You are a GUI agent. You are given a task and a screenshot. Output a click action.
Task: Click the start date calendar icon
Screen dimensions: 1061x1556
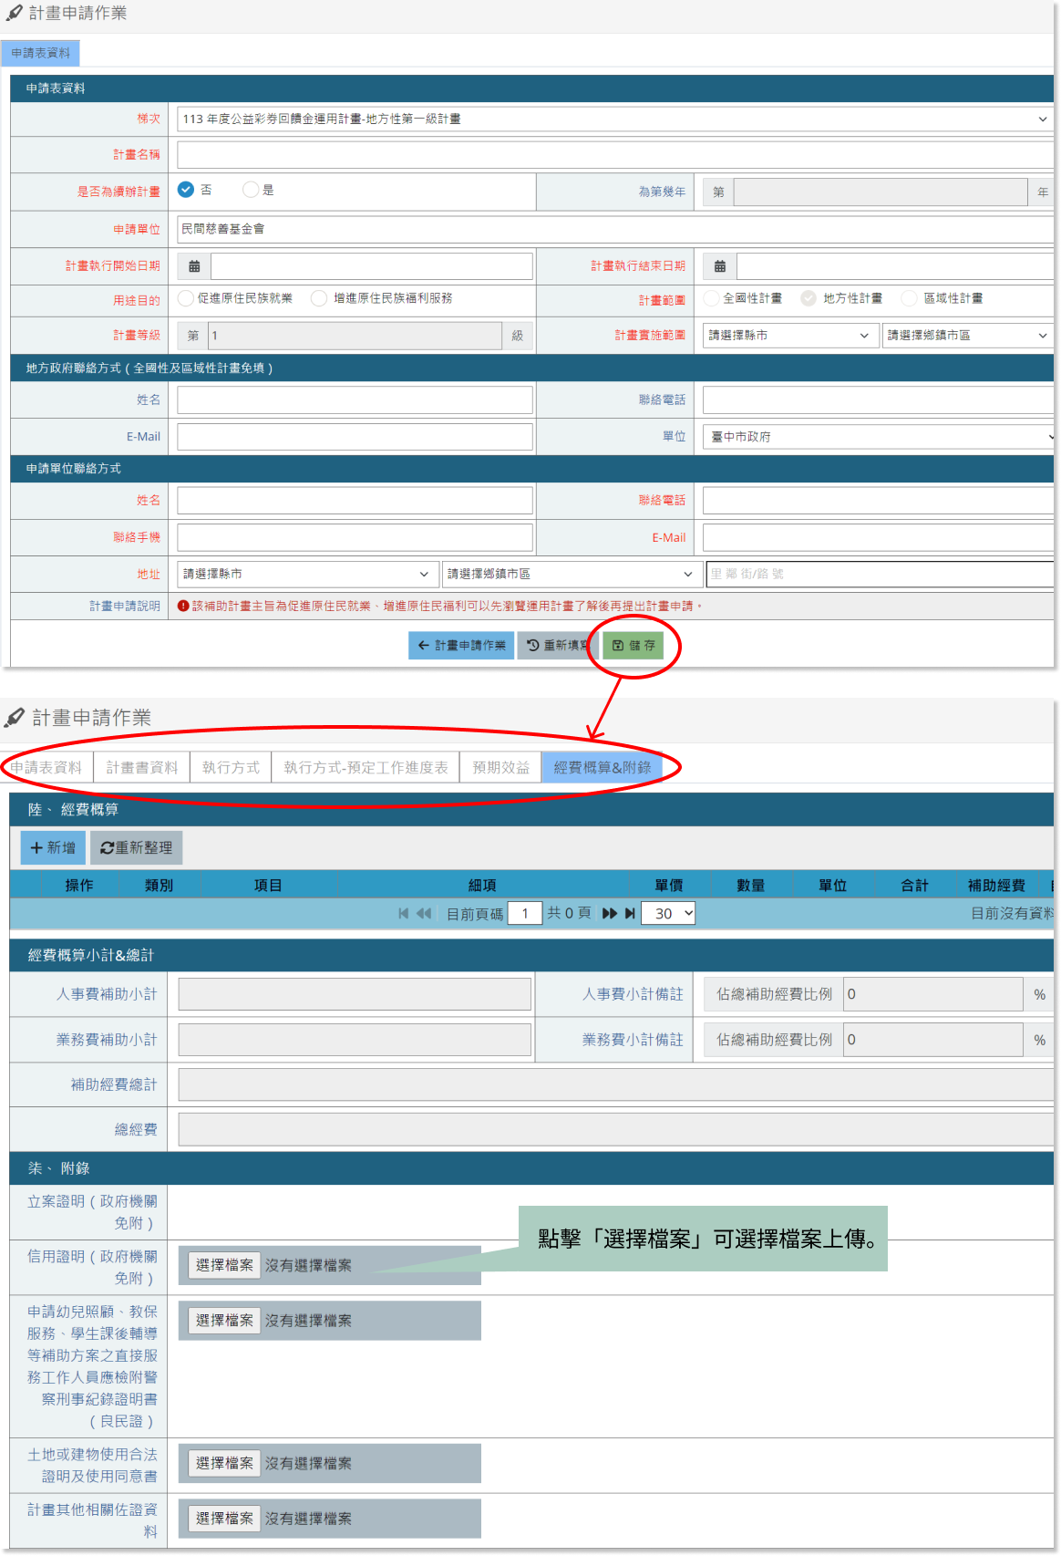click(194, 266)
